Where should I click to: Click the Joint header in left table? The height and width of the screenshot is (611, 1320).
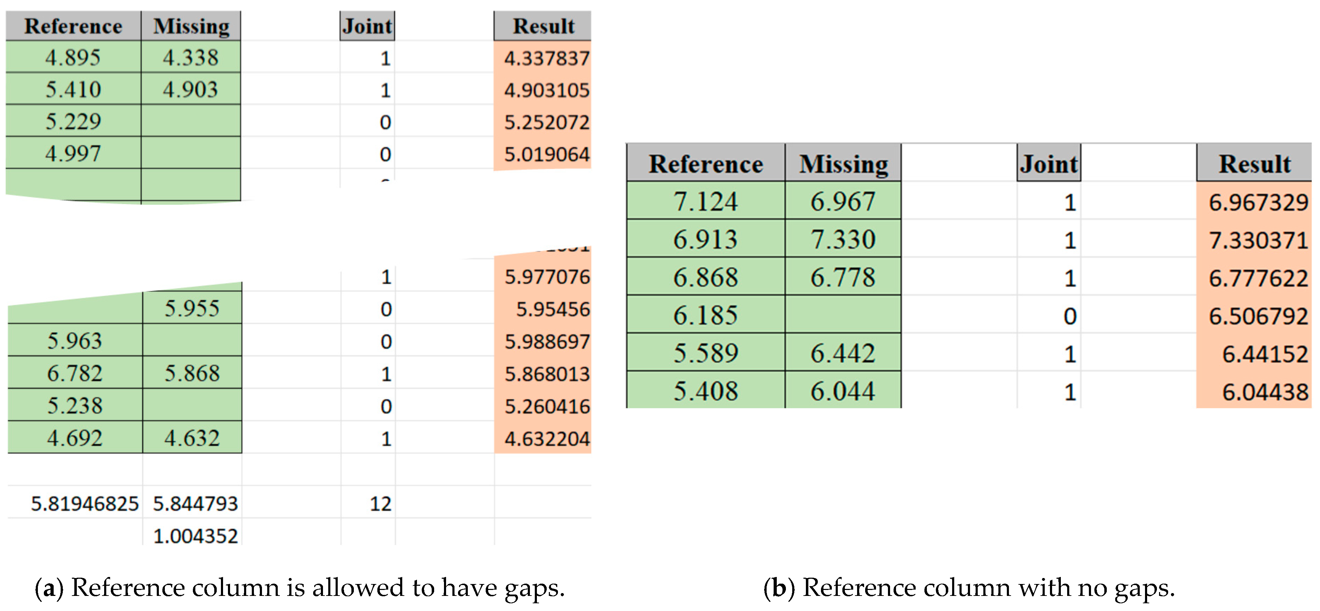coord(368,26)
